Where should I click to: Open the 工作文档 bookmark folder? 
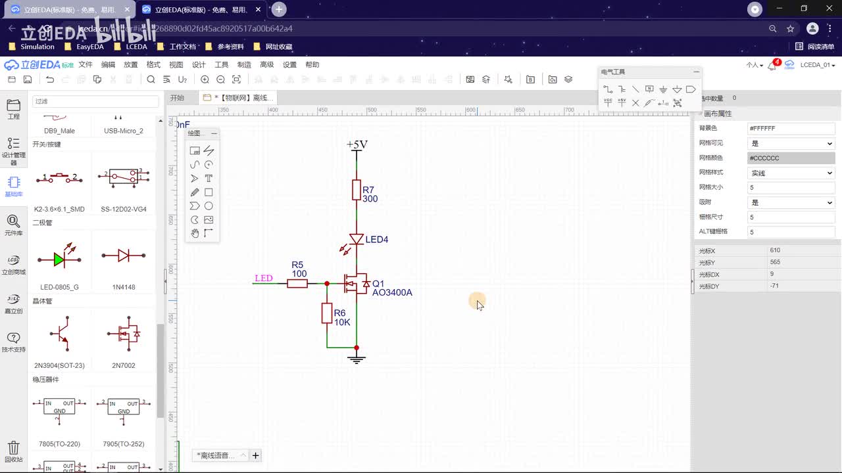pos(176,47)
